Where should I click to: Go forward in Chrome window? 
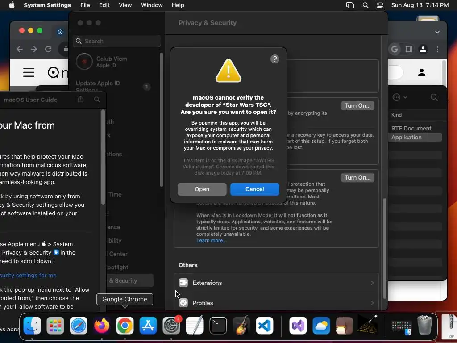point(34,49)
